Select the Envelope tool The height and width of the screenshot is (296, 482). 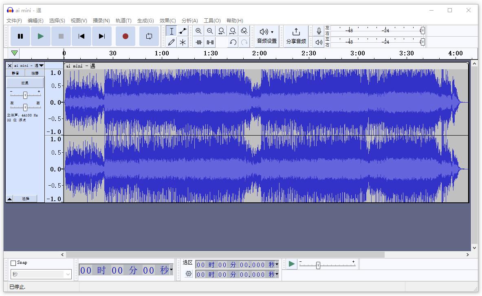click(183, 31)
